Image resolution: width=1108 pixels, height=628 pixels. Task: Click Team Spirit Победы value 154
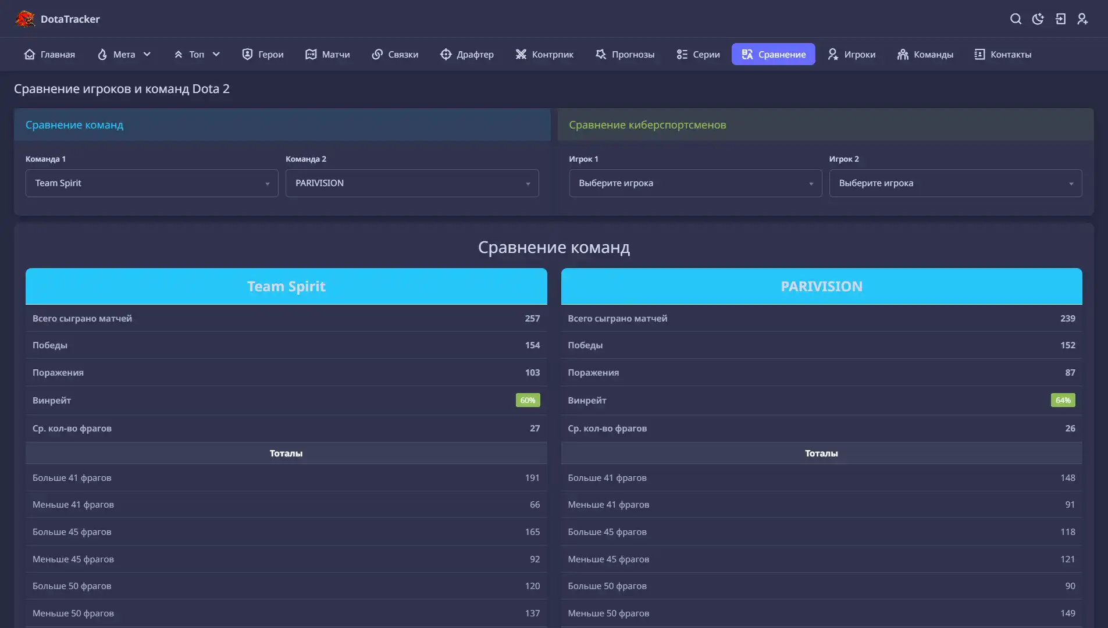pyautogui.click(x=532, y=345)
